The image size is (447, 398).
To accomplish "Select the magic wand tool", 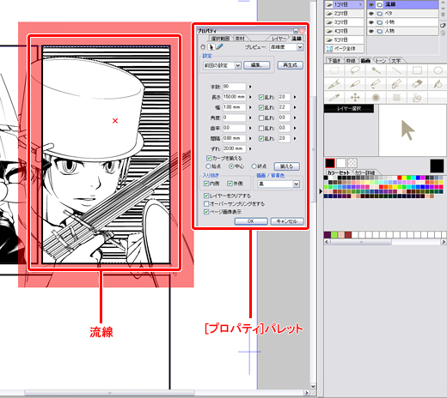I will click(x=376, y=70).
